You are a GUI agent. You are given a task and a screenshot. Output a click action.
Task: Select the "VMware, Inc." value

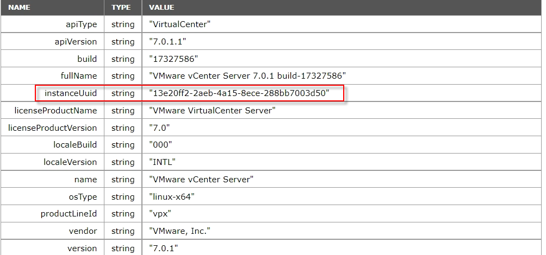(x=179, y=231)
